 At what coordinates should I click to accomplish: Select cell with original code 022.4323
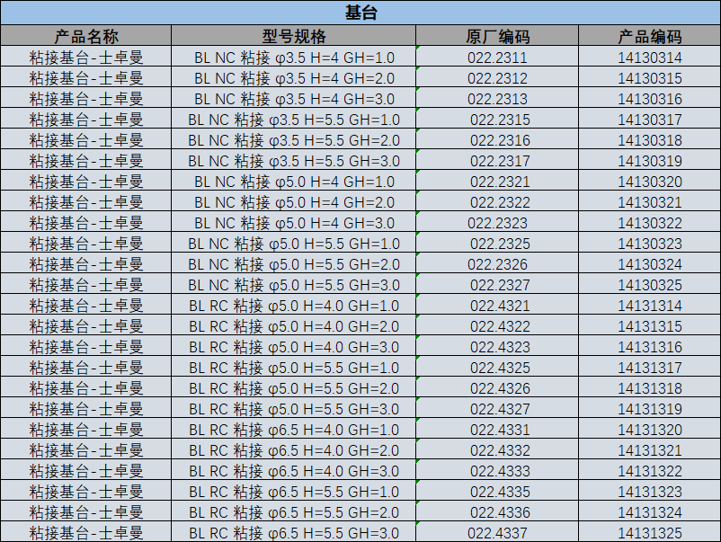click(497, 346)
